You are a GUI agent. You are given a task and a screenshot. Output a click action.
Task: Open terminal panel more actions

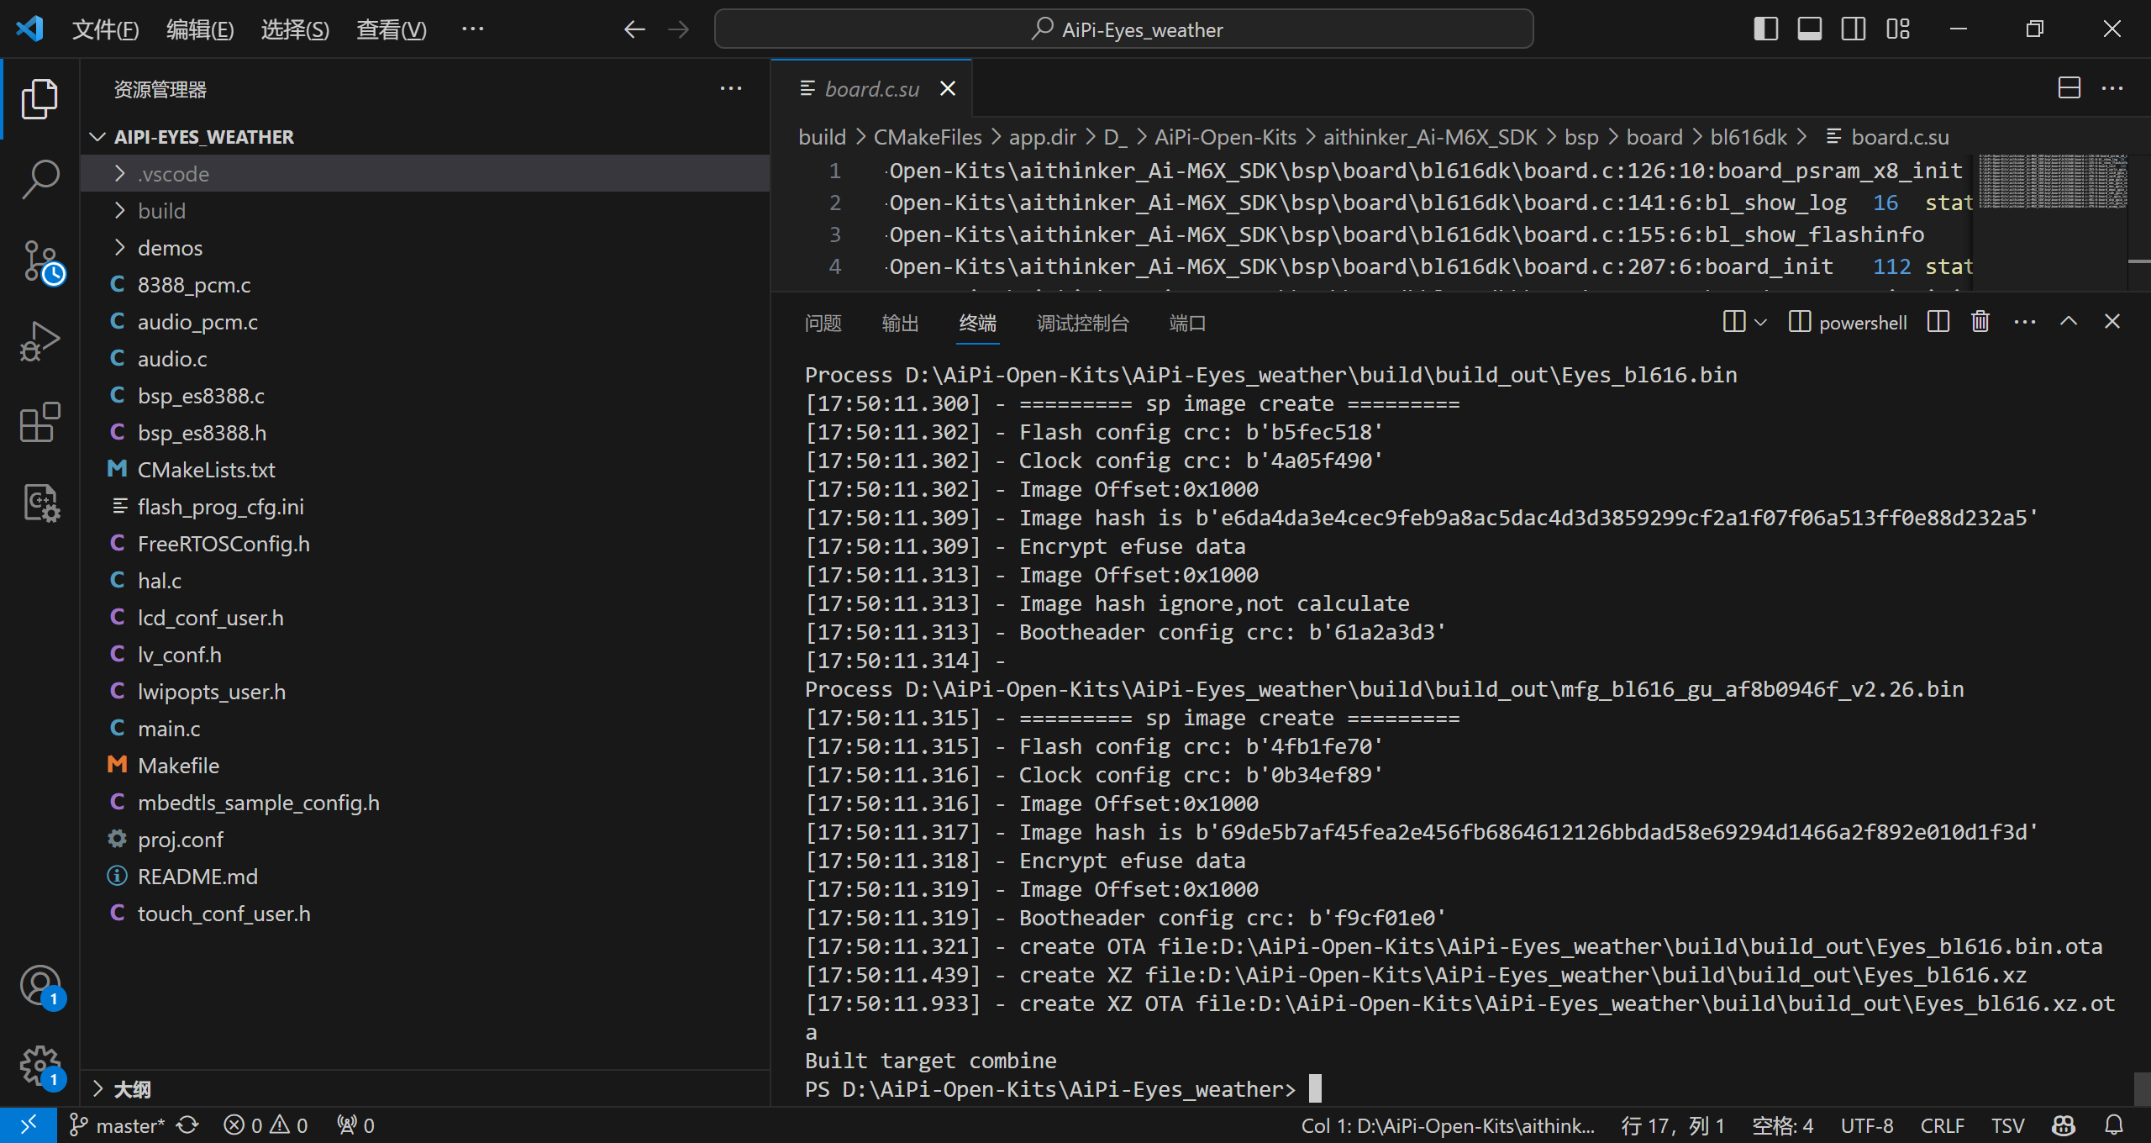pyautogui.click(x=2025, y=322)
